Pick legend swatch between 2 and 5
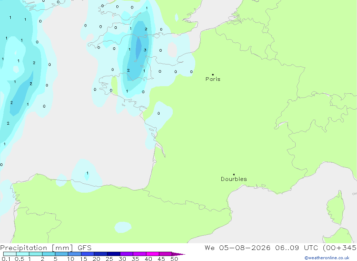 pyautogui.click(x=49, y=254)
